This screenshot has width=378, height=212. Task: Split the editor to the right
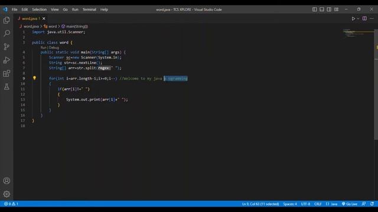tap(364, 18)
